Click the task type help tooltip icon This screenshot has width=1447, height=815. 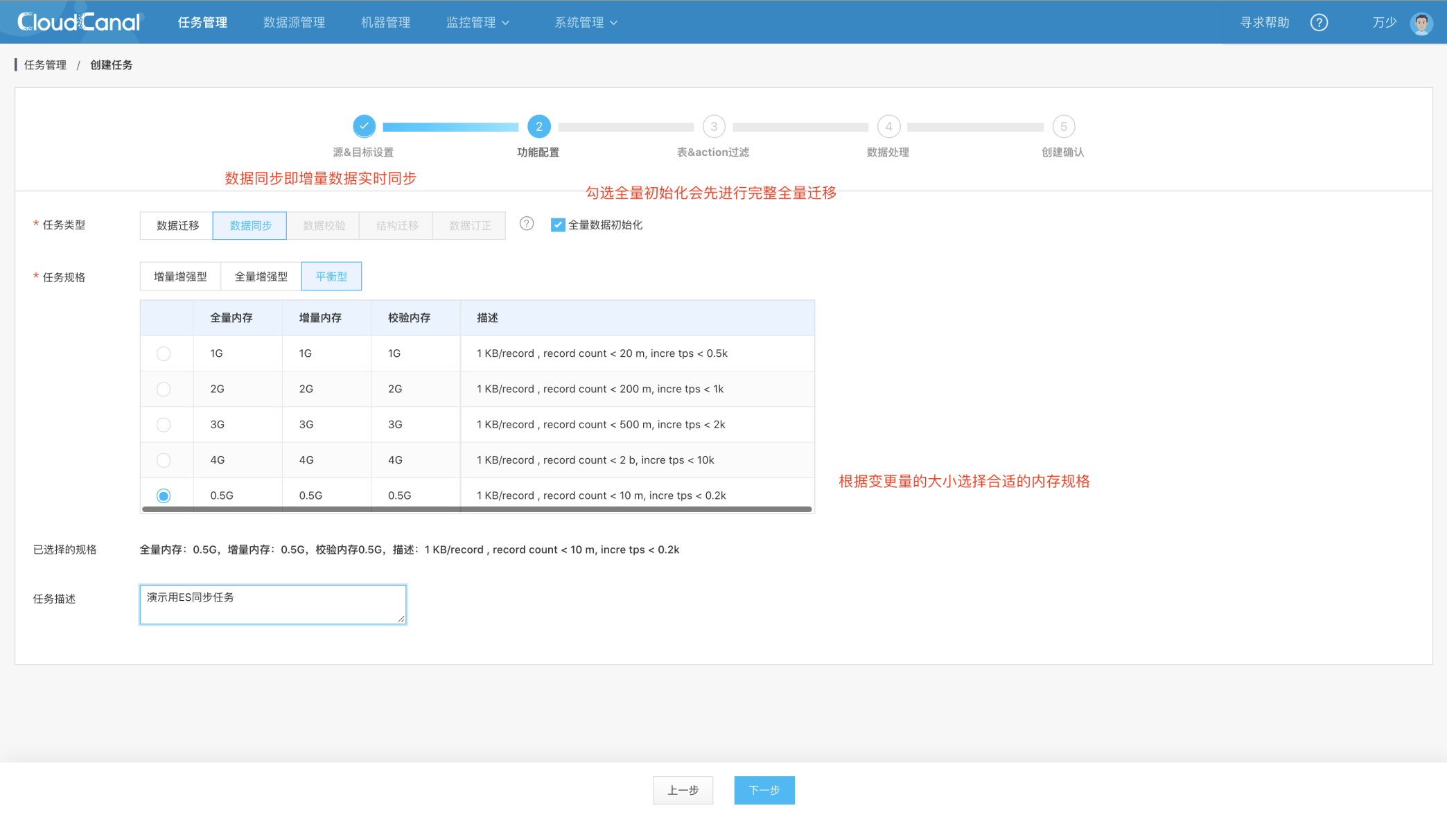(x=527, y=224)
